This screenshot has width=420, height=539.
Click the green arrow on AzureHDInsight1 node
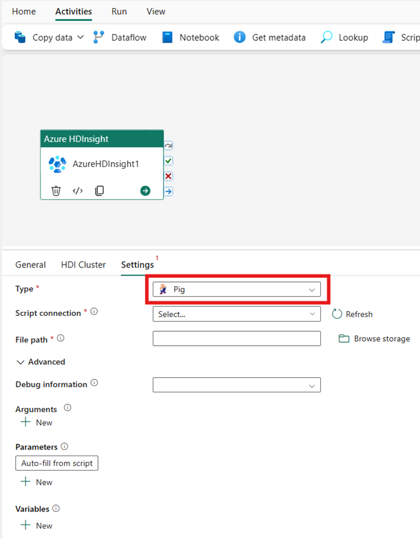point(145,191)
